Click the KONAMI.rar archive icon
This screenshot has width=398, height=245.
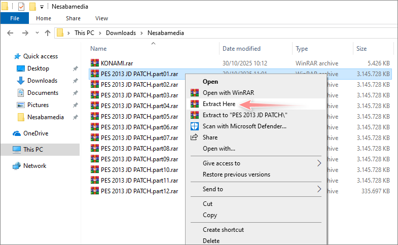coord(95,63)
